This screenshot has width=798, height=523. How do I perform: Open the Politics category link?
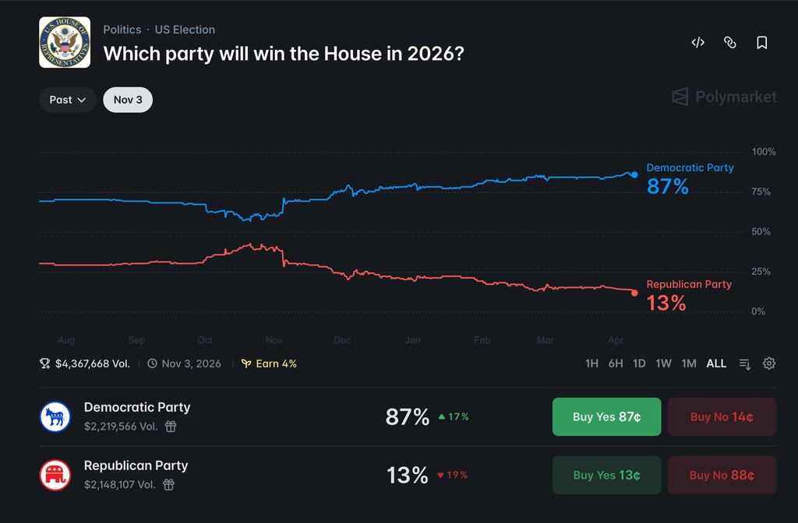click(x=122, y=30)
